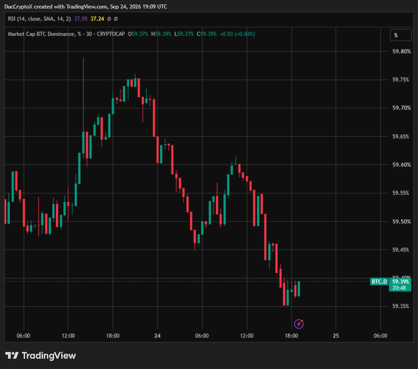Click the 59.65% price axis label
The width and height of the screenshot is (418, 369).
pos(401,137)
